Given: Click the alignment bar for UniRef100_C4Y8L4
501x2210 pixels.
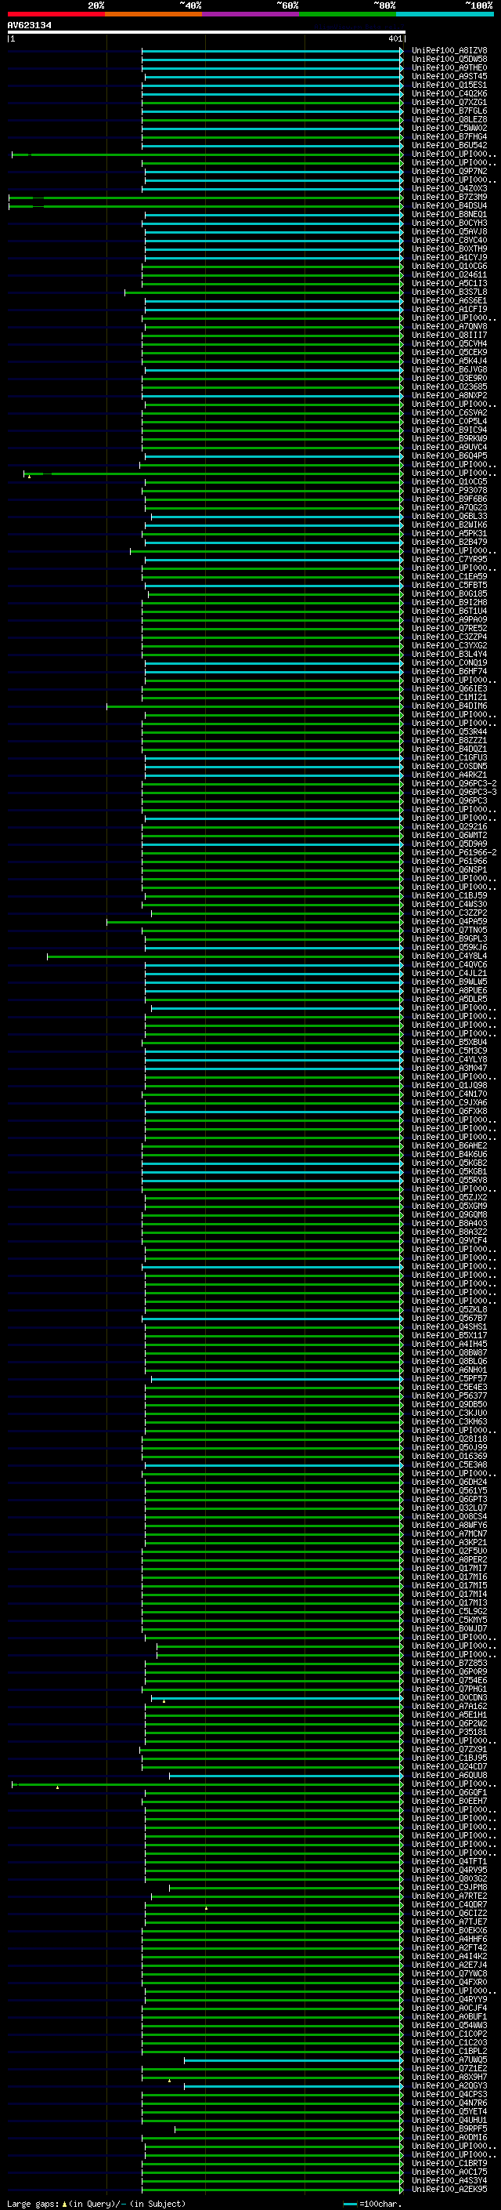Looking at the screenshot, I should (x=225, y=956).
